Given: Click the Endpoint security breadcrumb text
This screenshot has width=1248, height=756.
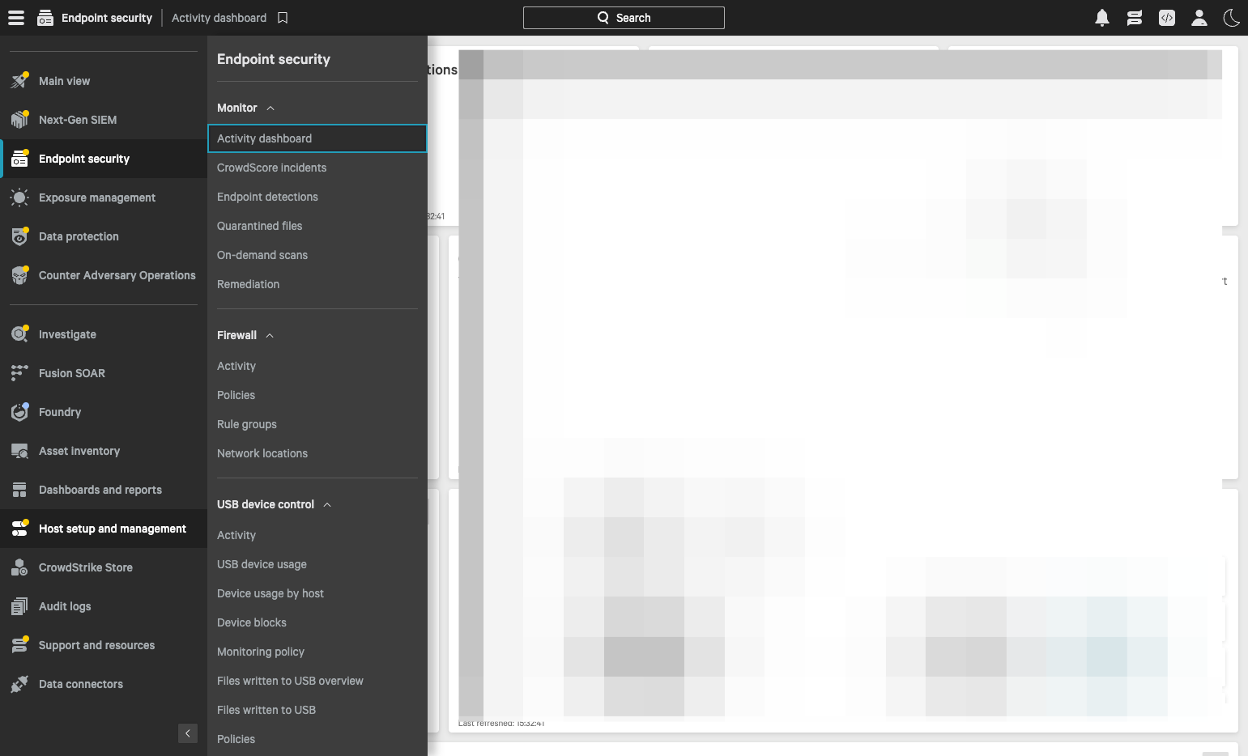Looking at the screenshot, I should point(107,18).
